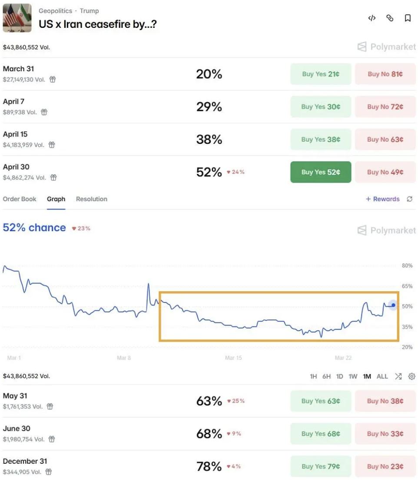Screen dimensions: 418x485
Task: Enable the ALL timeframe
Action: pyautogui.click(x=382, y=376)
